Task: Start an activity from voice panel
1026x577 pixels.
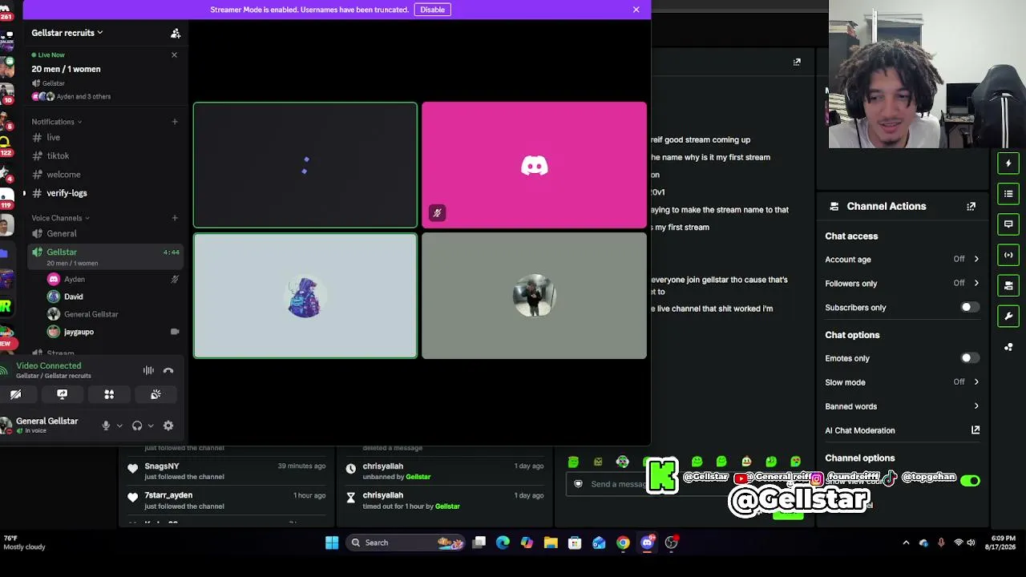Action: [109, 394]
